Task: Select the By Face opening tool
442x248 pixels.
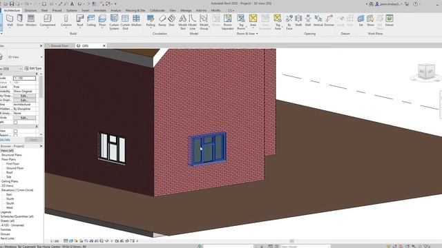Action: click(289, 22)
